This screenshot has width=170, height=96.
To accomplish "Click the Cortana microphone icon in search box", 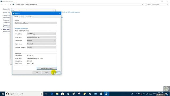I will (41, 94).
